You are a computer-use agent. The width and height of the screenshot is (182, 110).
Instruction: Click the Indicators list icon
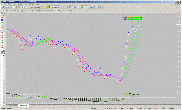pos(91,7)
